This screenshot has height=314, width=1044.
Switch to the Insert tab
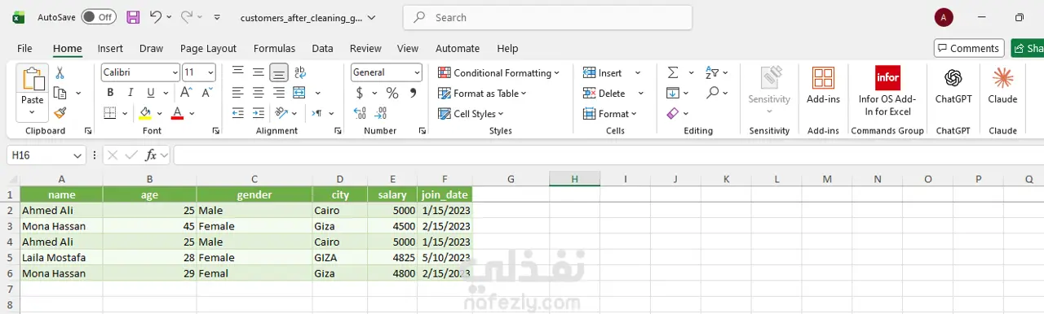110,48
